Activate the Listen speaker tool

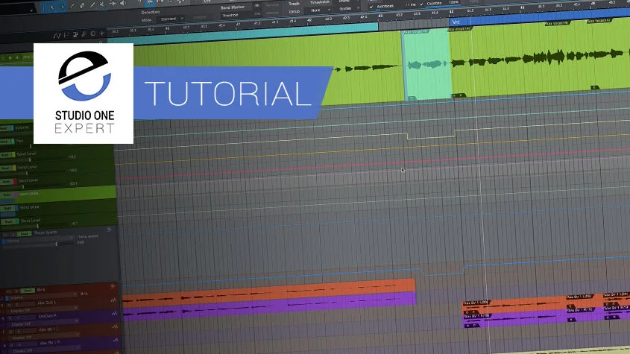[x=123, y=3]
